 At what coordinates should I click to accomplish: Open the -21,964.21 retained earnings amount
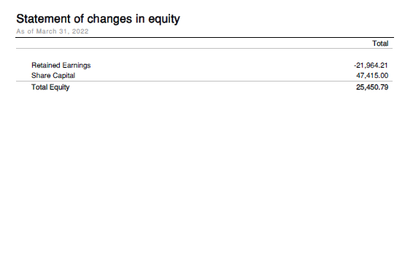(371, 65)
